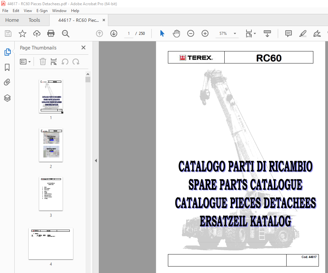Image resolution: width=328 pixels, height=273 pixels.
Task: Open the View menu
Action: 28,11
